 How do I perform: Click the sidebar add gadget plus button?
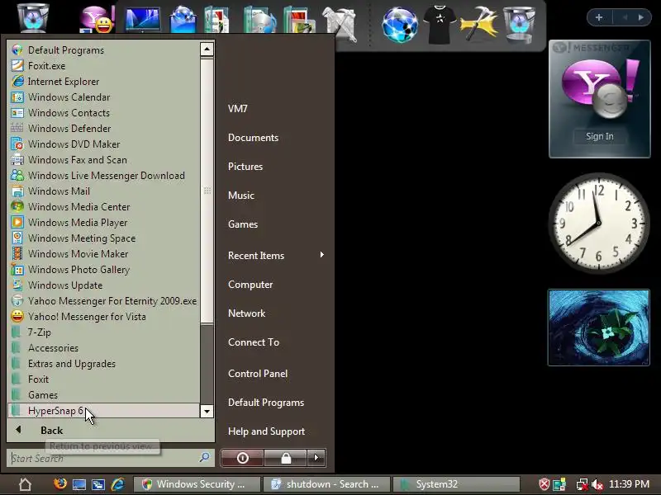[598, 17]
